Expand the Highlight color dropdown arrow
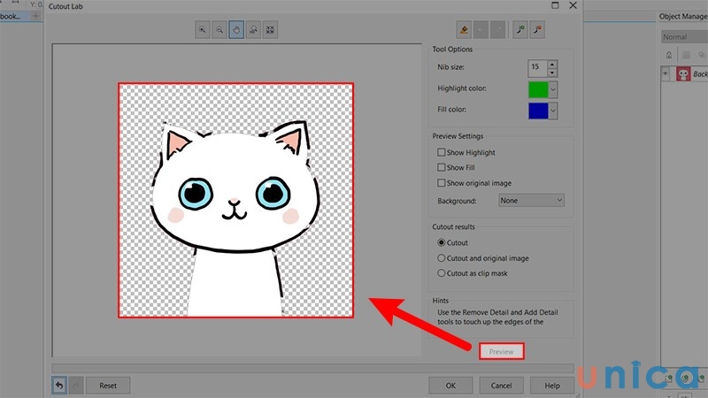Screen dimensions: 708x398 pyautogui.click(x=553, y=89)
